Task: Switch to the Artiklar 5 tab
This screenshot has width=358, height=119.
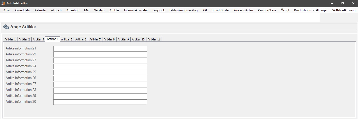Action: pos(67,39)
